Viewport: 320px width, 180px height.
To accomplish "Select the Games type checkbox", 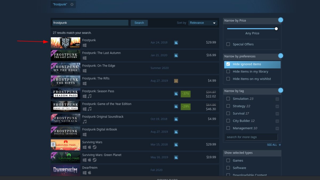I will [228, 160].
